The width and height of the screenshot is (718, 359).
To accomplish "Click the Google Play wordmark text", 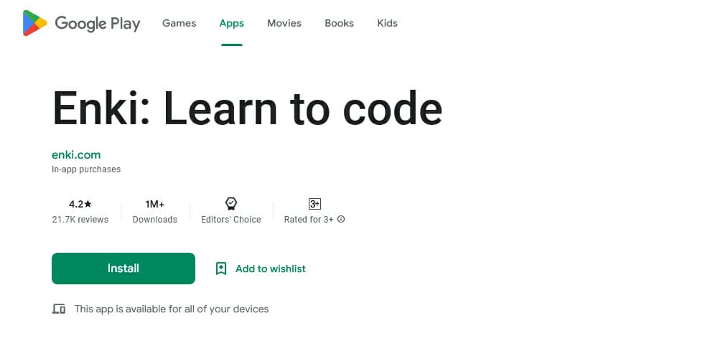I will tap(98, 24).
